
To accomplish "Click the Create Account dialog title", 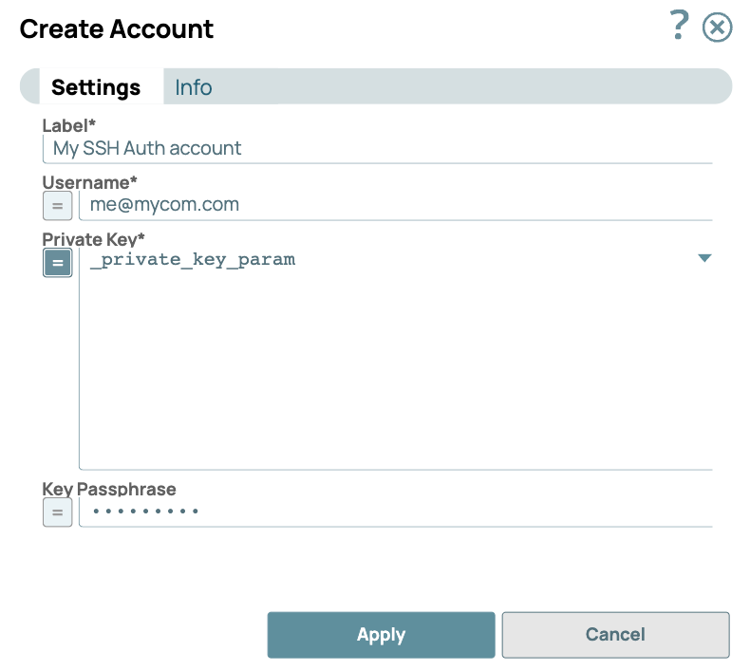I will (117, 28).
